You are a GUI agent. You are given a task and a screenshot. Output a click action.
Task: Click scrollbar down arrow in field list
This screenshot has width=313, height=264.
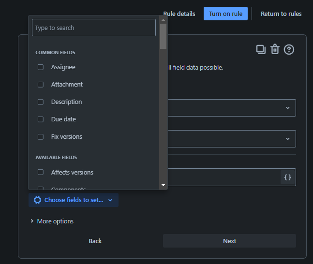pyautogui.click(x=163, y=185)
